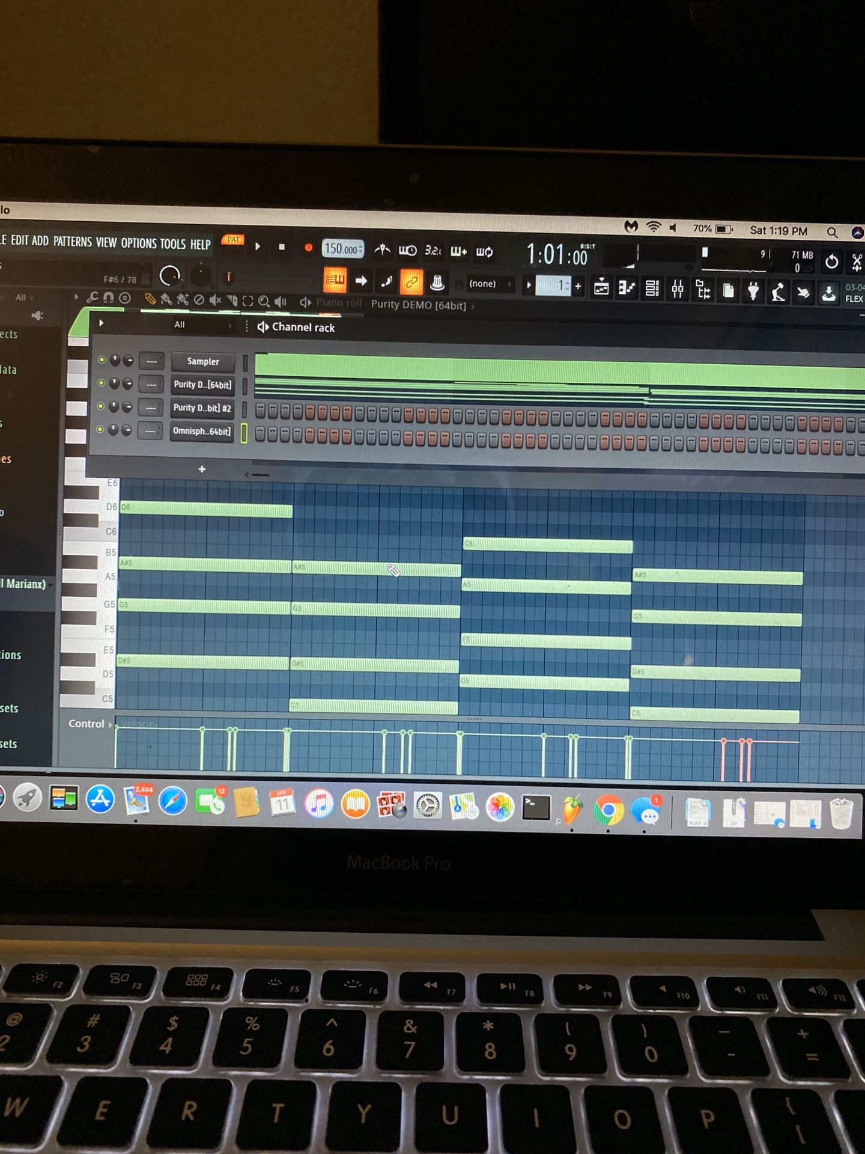Click the plus add channel button
The image size is (865, 1154).
[x=202, y=469]
